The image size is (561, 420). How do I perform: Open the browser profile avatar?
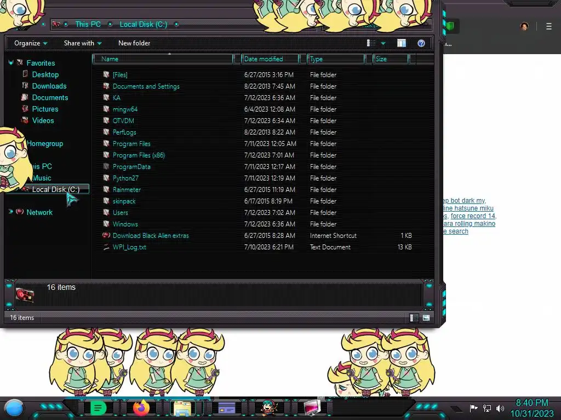524,26
